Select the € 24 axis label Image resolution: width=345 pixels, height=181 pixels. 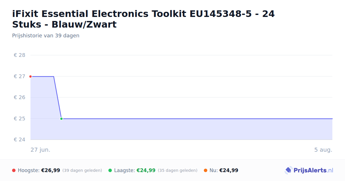click(20, 140)
